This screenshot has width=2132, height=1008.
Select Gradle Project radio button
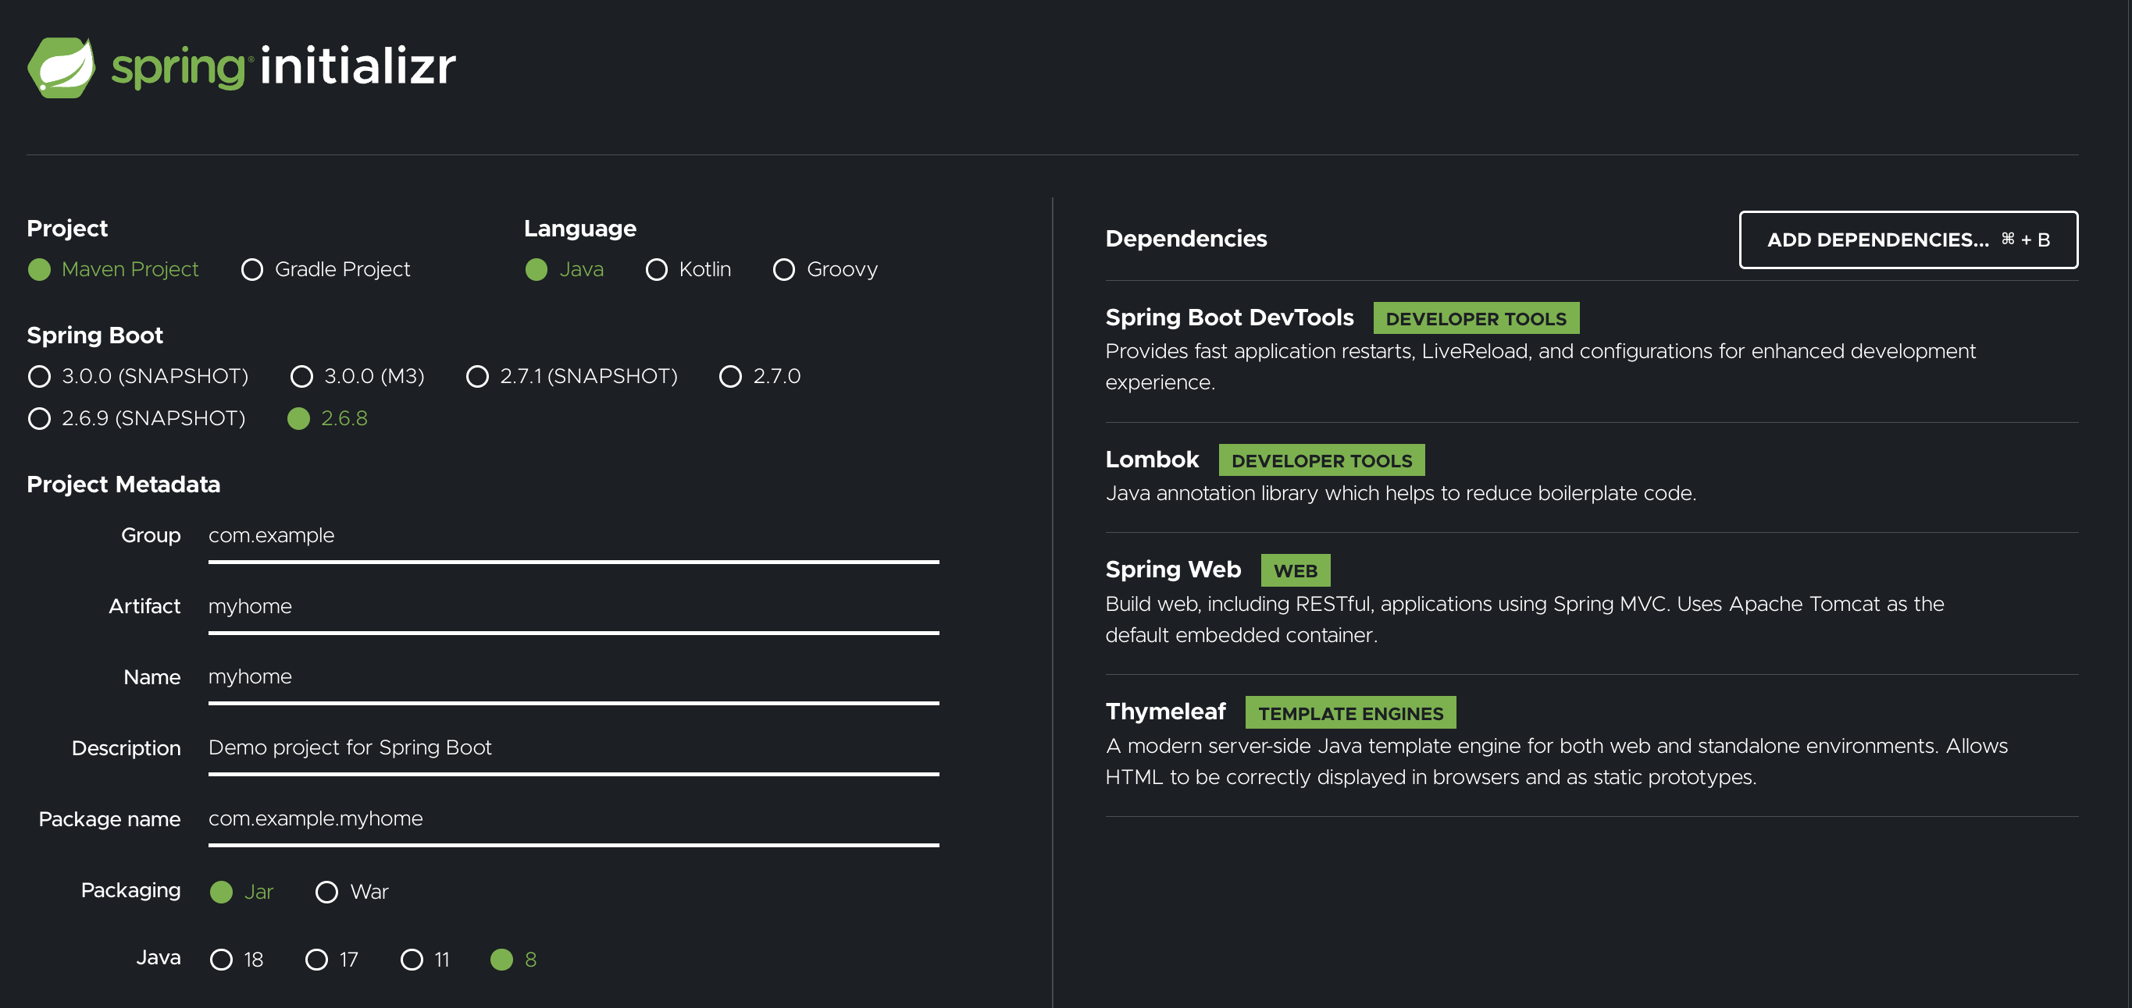252,270
